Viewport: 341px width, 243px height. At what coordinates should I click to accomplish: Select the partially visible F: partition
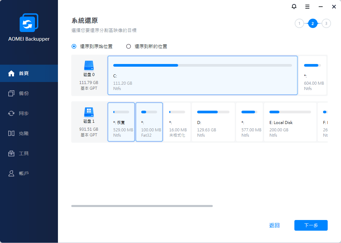tap(323, 122)
